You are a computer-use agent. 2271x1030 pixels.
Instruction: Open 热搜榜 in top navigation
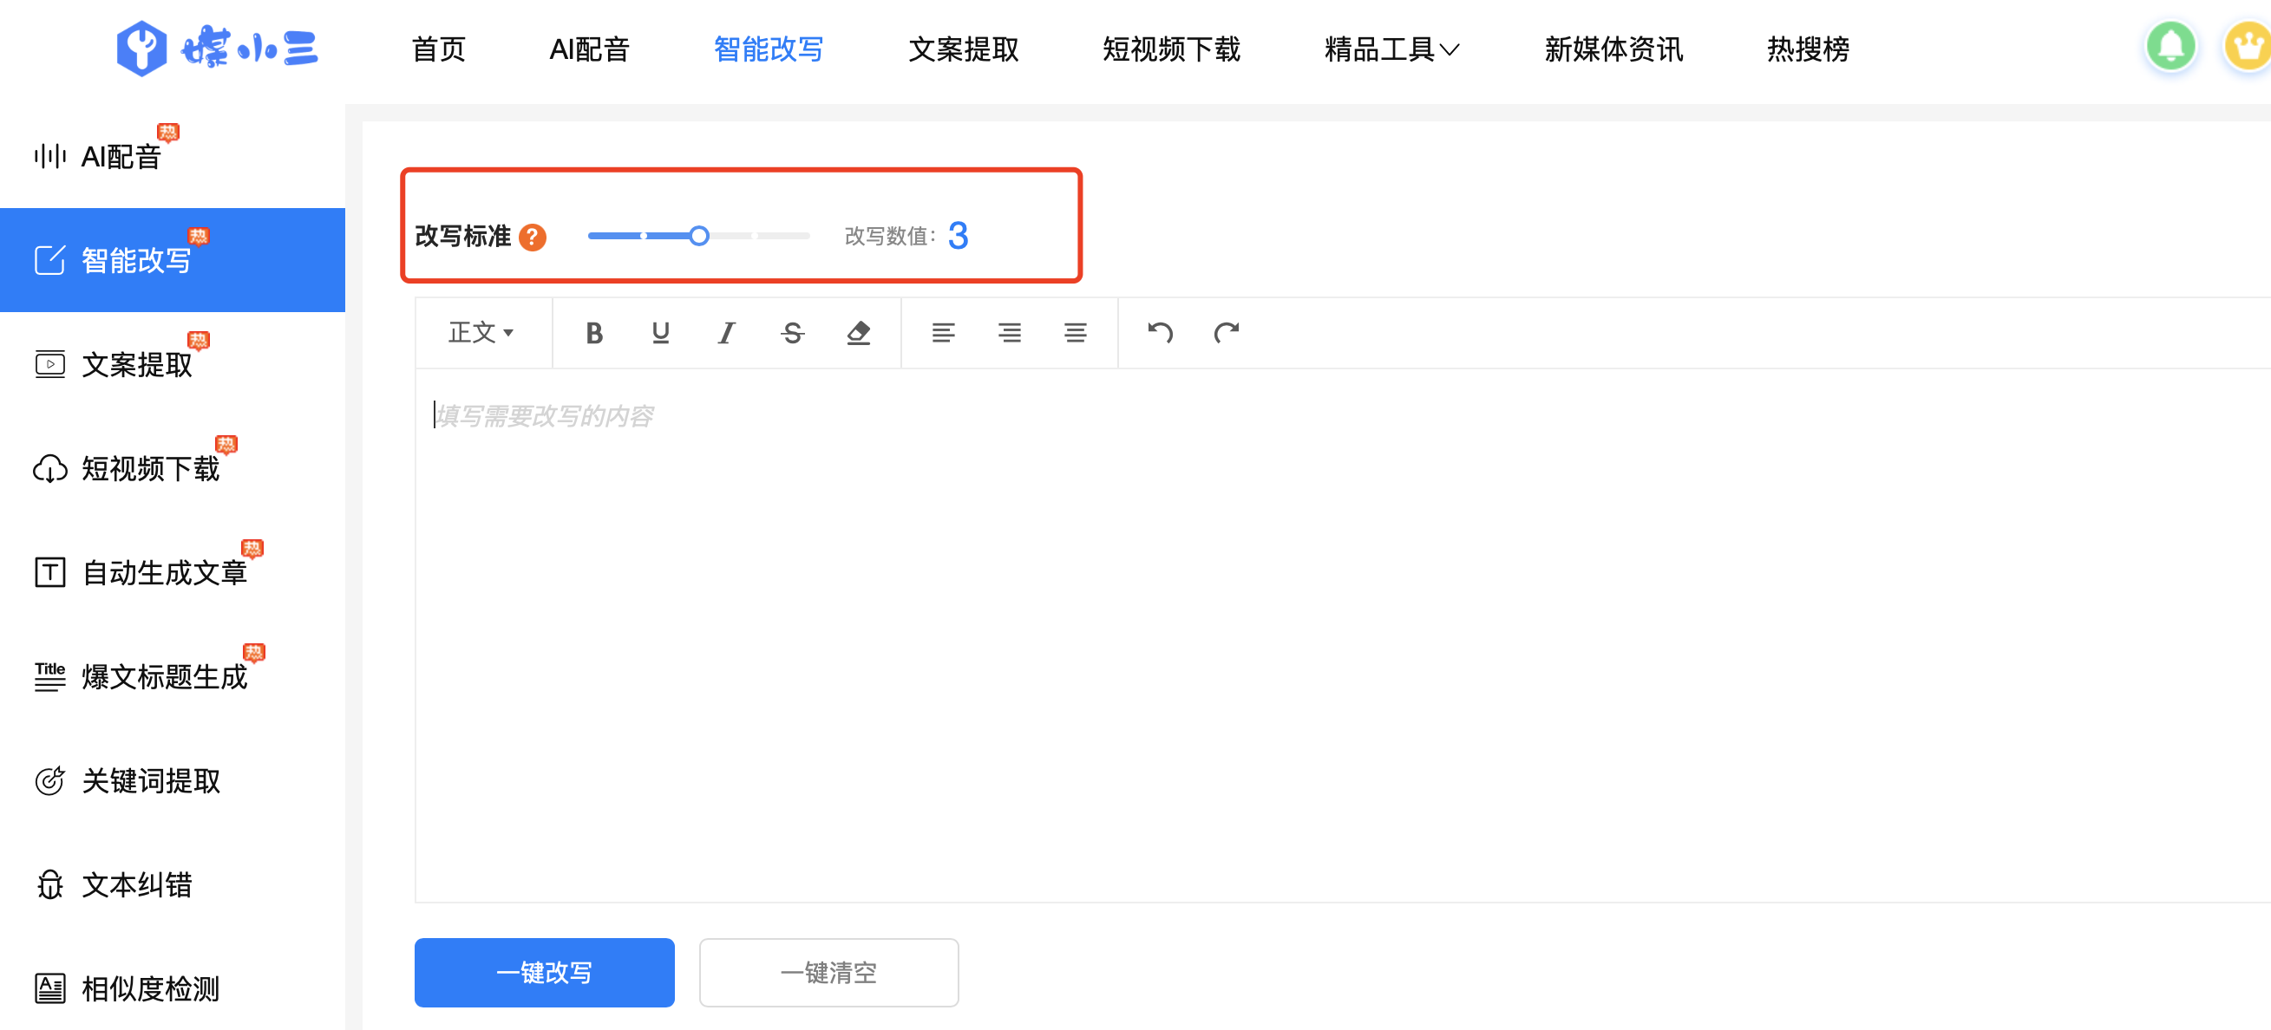tap(1808, 49)
